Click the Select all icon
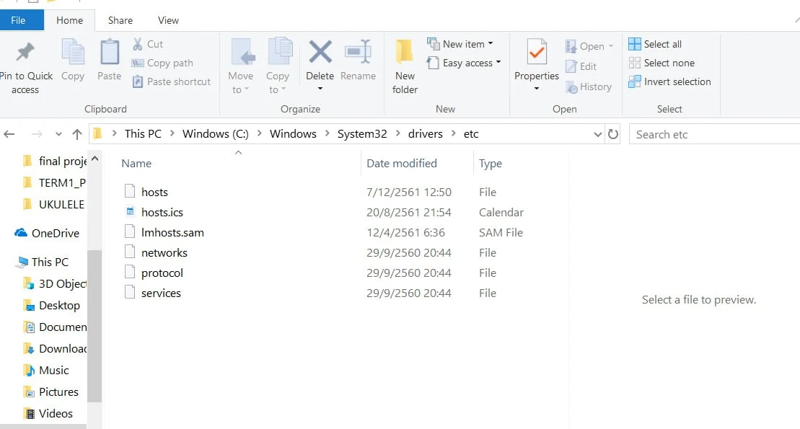Screen dimensions: 800x429 [635, 44]
